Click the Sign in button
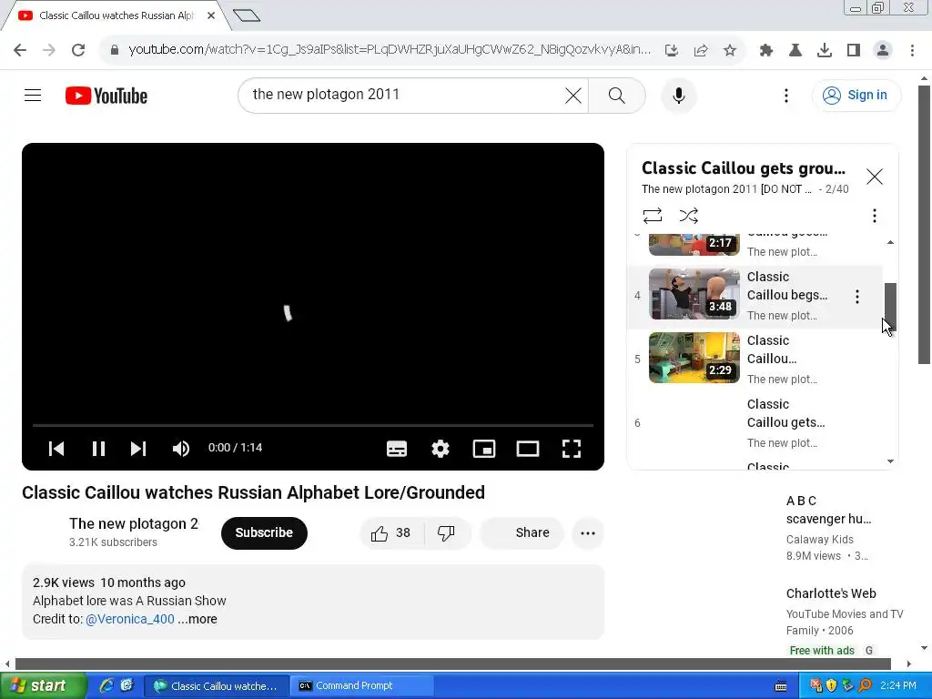The width and height of the screenshot is (932, 699). [856, 95]
